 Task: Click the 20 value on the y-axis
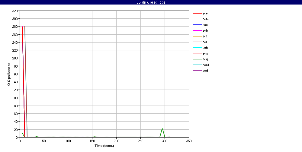pos(16,129)
